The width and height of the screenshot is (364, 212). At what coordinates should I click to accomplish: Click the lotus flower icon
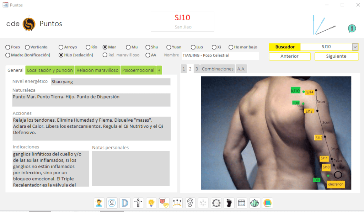tap(255, 203)
